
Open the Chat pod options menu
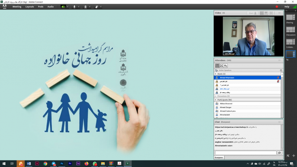(280, 122)
